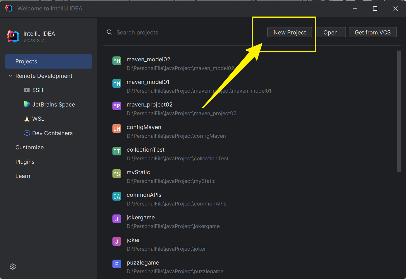Click the Get from VCS button
This screenshot has height=279, width=406.
point(373,32)
